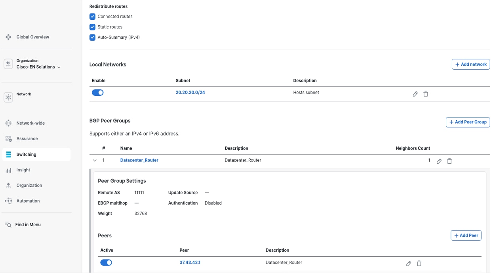
Task: Open the Automation section
Action: [28, 201]
